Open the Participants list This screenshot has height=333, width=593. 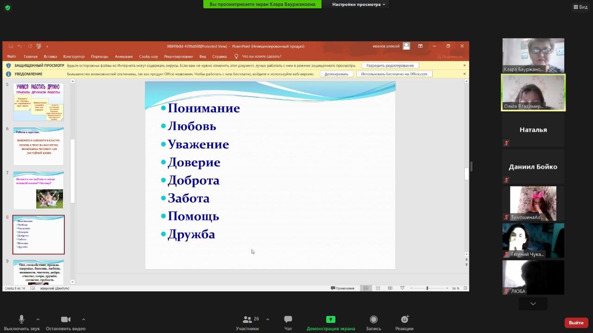click(x=247, y=320)
